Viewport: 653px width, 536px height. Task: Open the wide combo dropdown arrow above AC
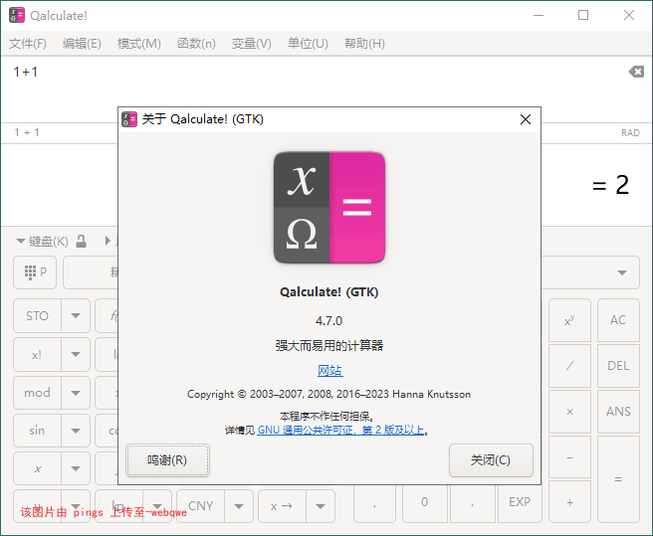pos(622,272)
